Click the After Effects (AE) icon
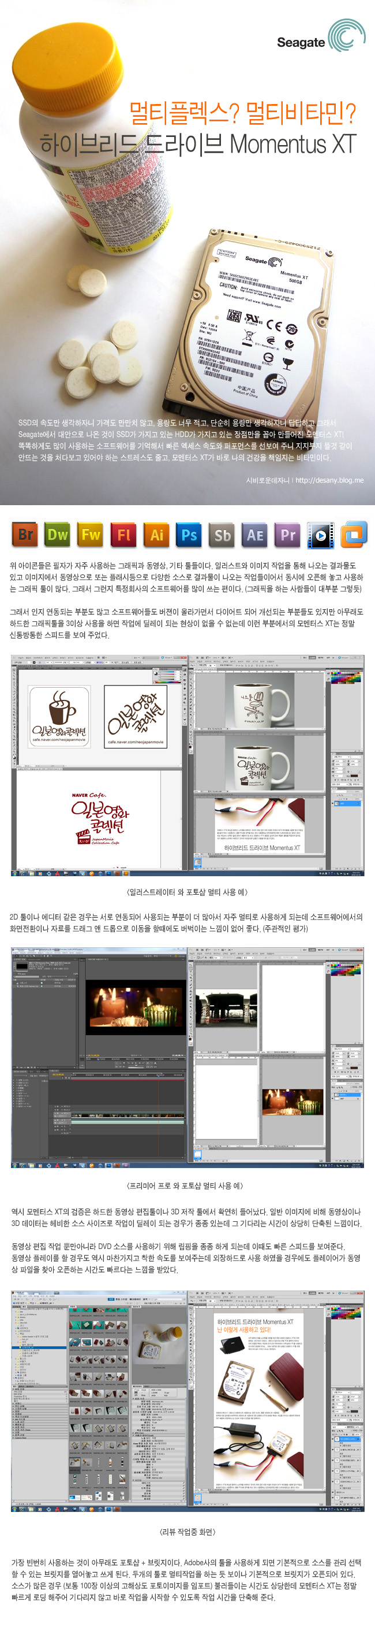The image size is (375, 1627). click(x=254, y=535)
